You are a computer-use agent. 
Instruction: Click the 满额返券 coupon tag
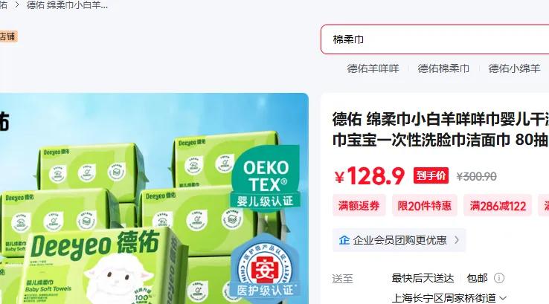point(359,205)
